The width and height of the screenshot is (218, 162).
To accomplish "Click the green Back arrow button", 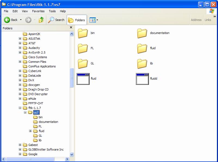I will pos(7,20).
